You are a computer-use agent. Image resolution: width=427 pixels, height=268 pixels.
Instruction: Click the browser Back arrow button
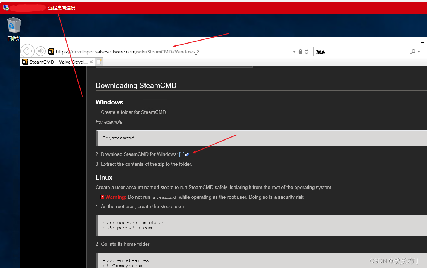[27, 51]
